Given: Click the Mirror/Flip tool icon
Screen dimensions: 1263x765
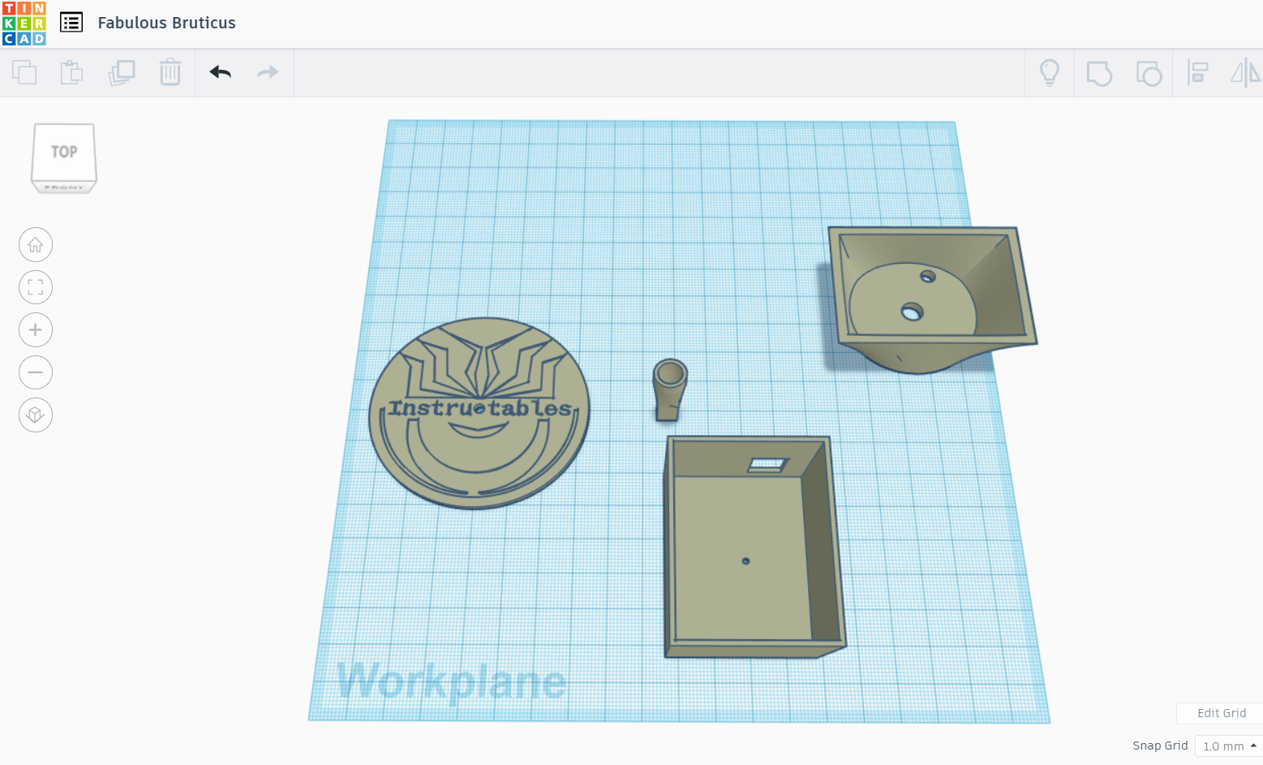Looking at the screenshot, I should (1246, 73).
